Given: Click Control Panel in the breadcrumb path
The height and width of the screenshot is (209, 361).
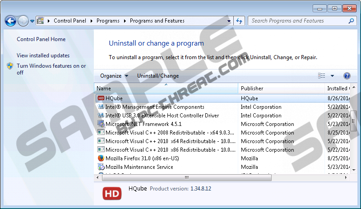Looking at the screenshot, I should click(x=69, y=21).
